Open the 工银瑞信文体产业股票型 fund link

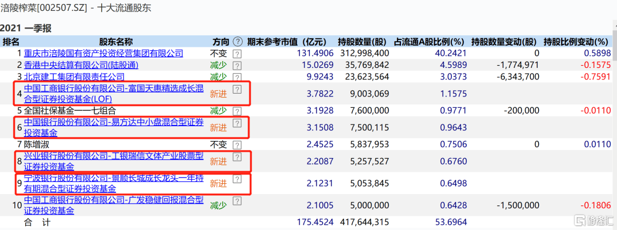click(114, 161)
